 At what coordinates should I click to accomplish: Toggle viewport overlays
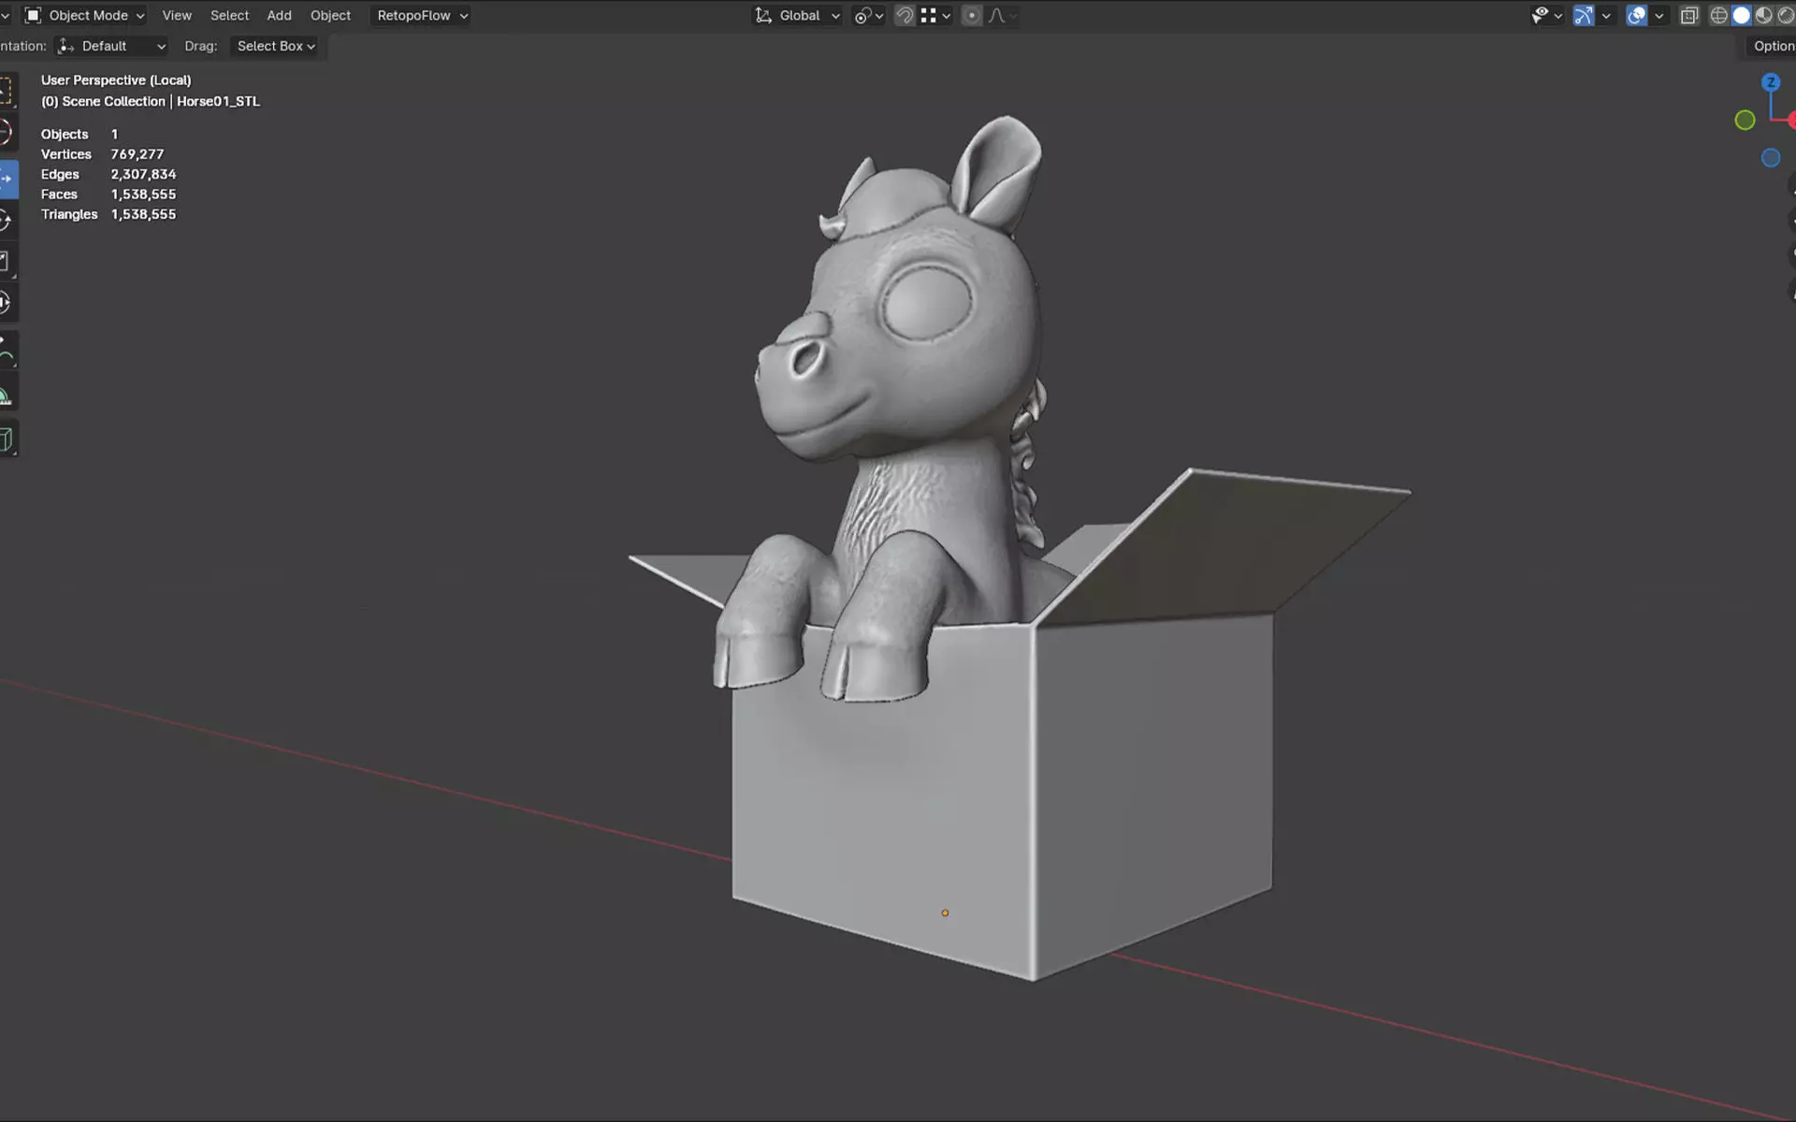[1636, 16]
